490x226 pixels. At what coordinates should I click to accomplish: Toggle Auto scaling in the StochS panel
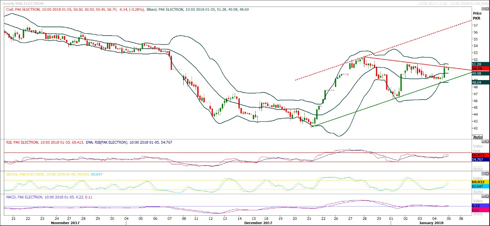tap(477, 192)
